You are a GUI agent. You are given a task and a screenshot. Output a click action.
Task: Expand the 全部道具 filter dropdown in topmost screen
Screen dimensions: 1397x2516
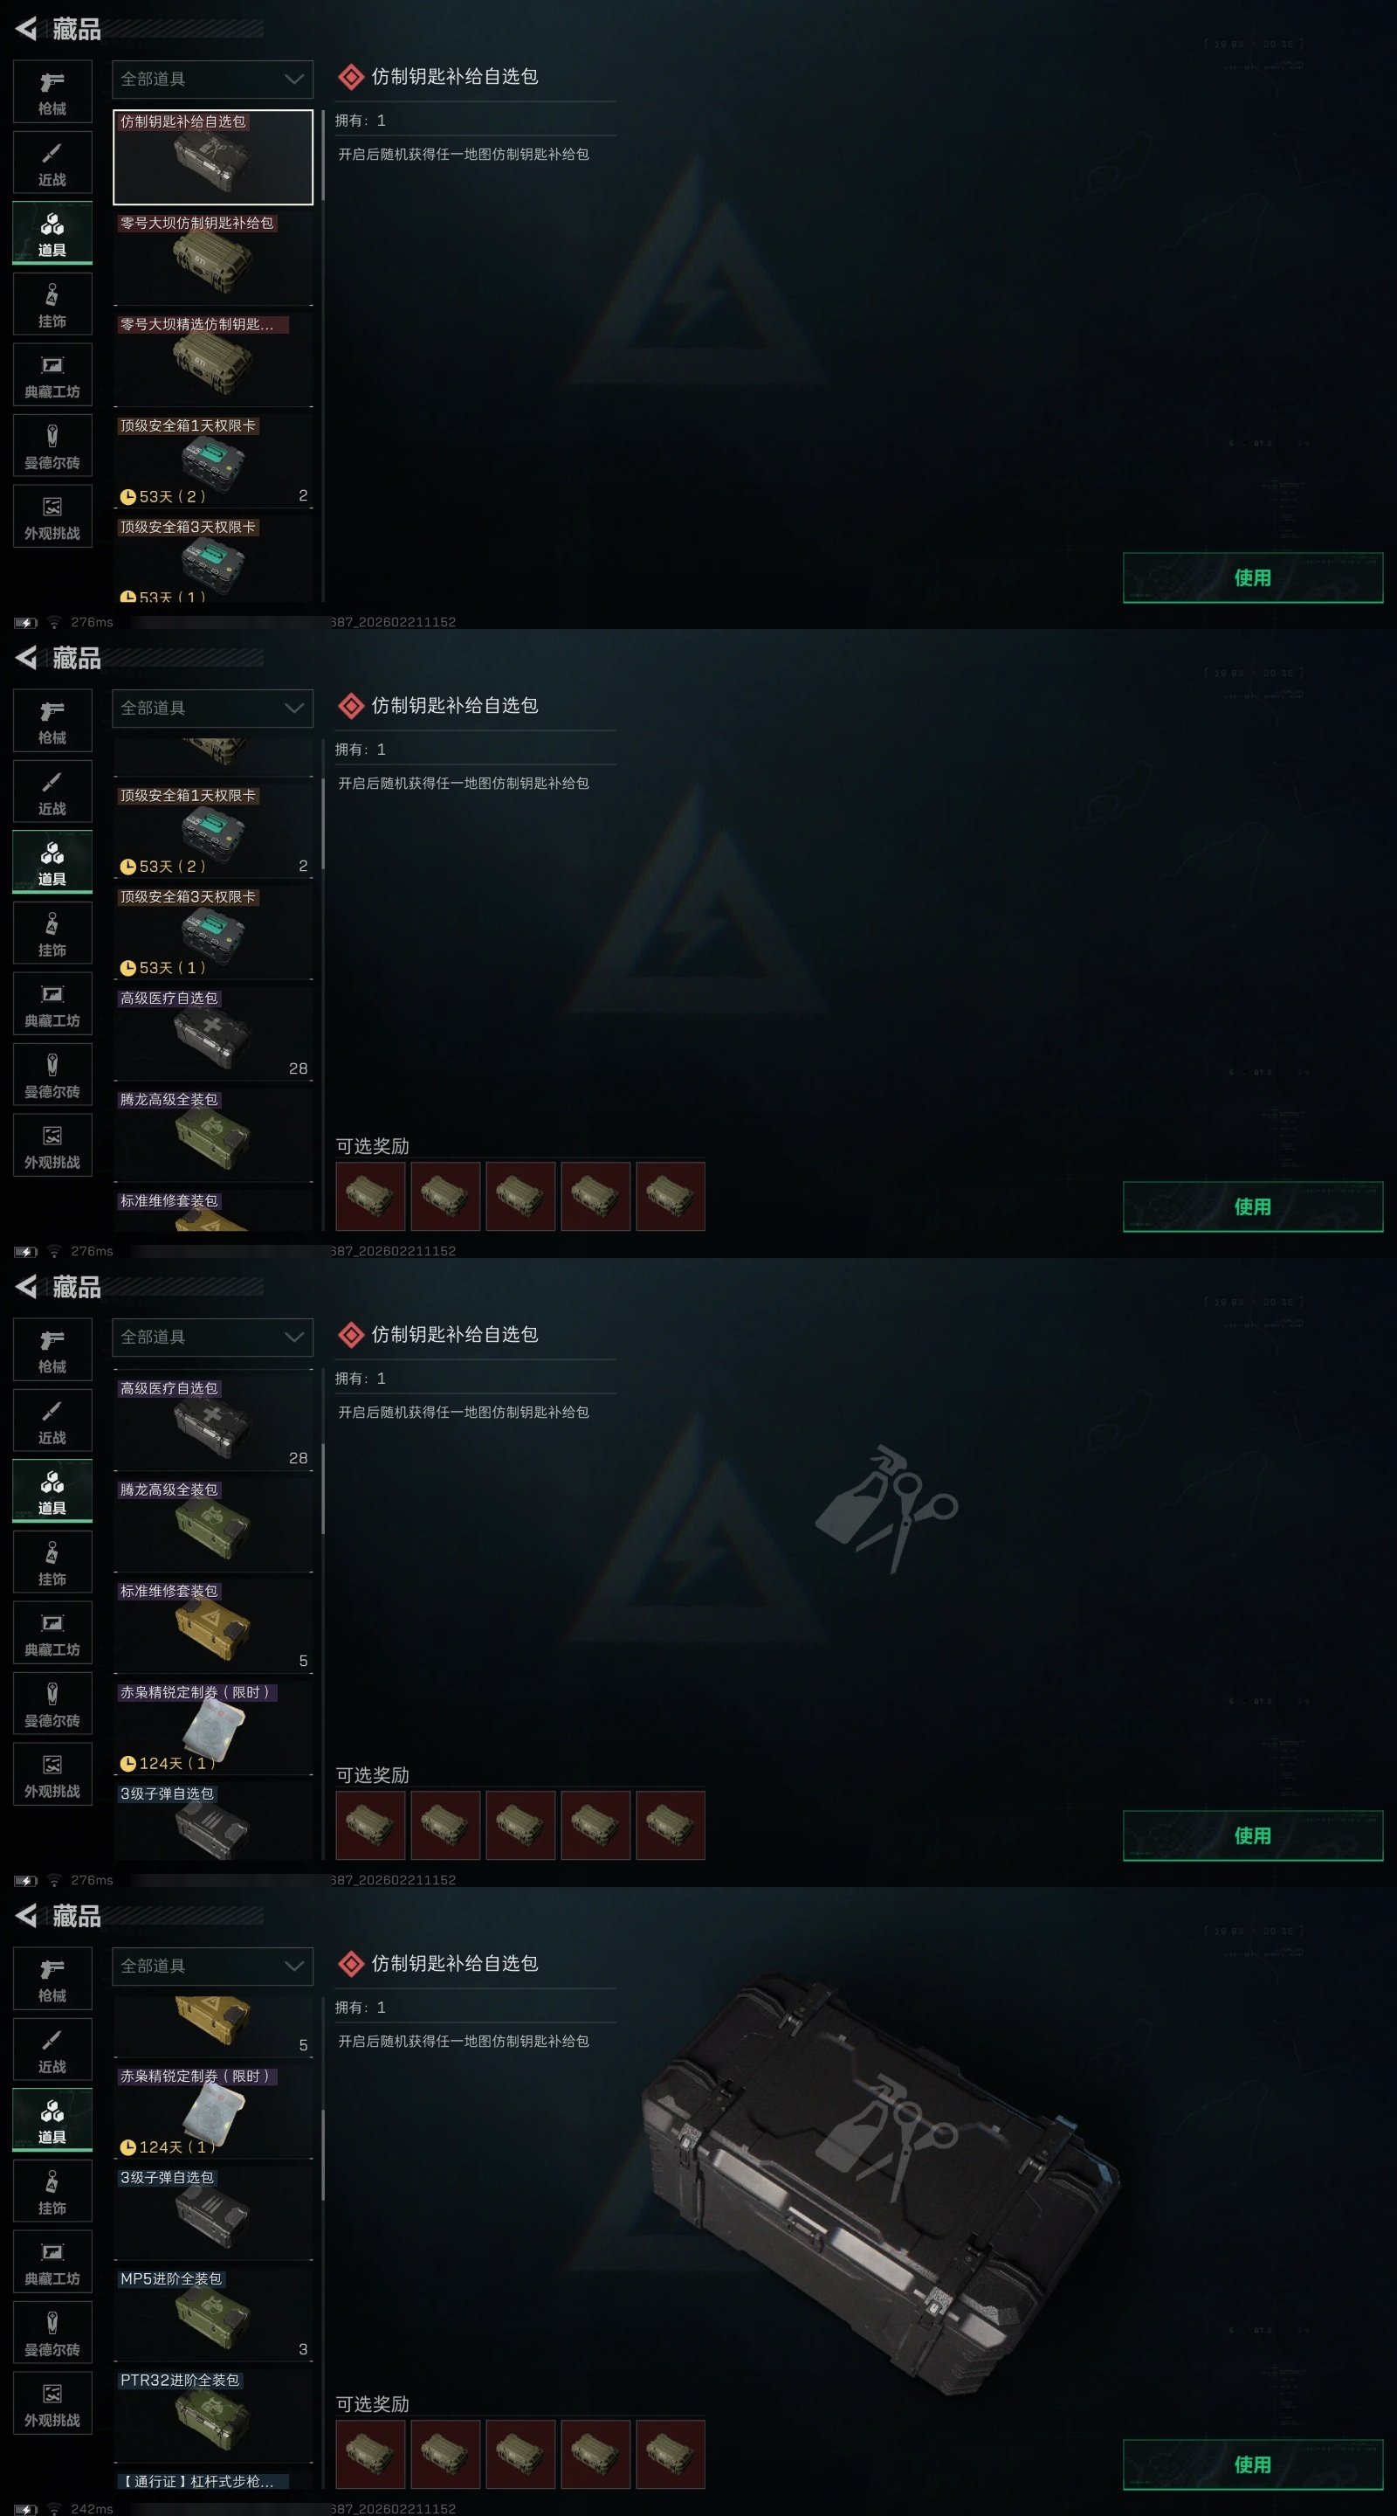point(213,79)
